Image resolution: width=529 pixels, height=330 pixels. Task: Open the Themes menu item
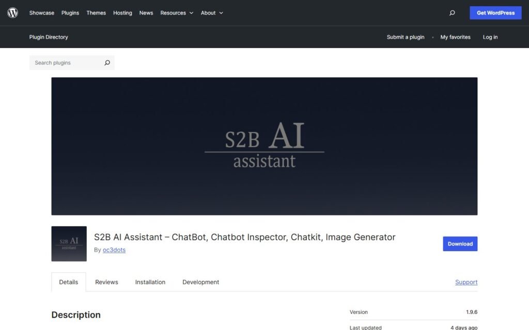pyautogui.click(x=96, y=13)
